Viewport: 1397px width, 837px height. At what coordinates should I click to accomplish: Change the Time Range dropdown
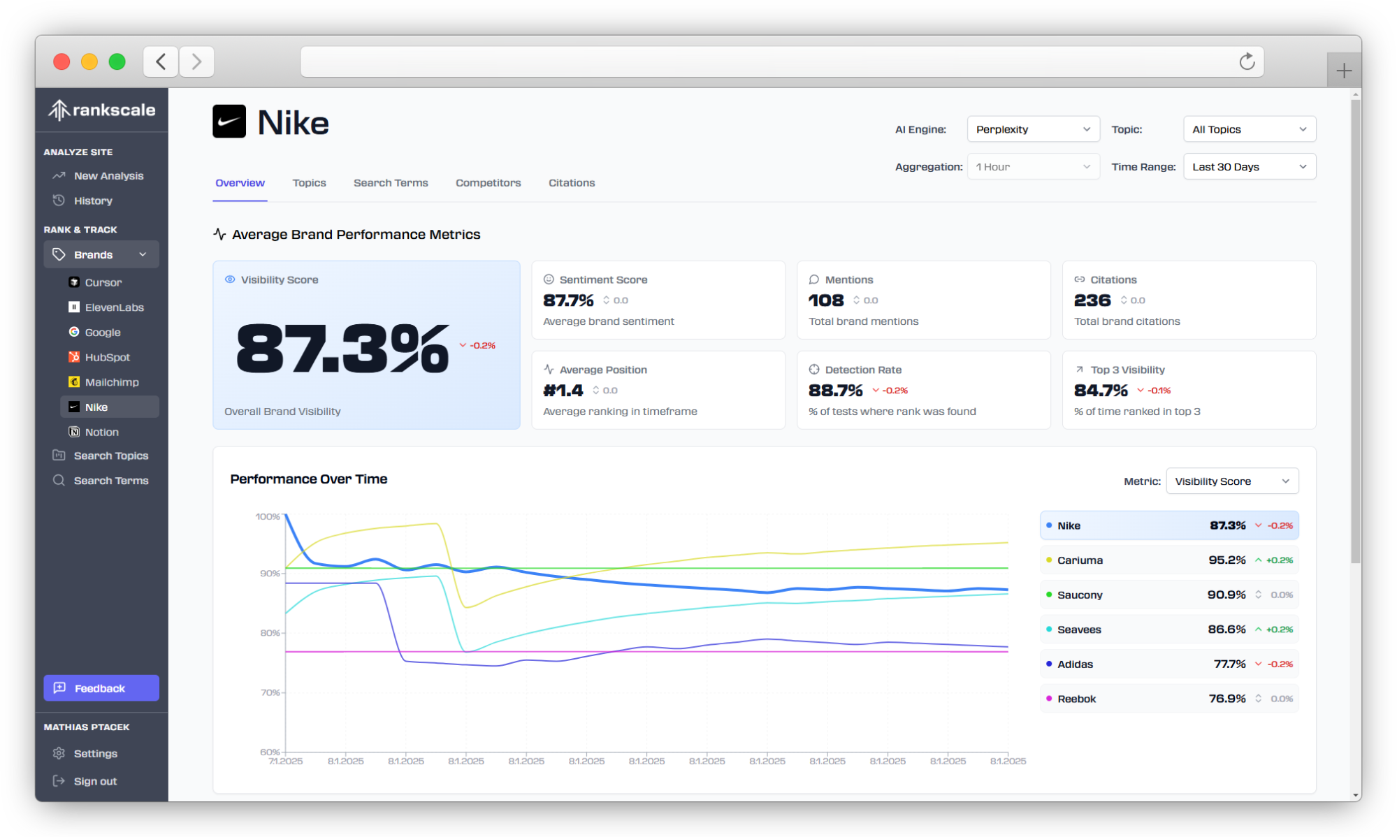[x=1249, y=166]
